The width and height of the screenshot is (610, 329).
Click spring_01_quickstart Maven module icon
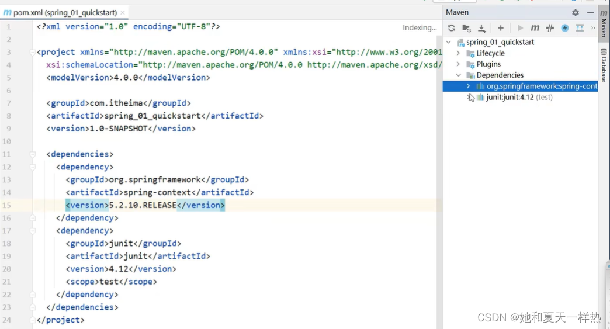460,43
